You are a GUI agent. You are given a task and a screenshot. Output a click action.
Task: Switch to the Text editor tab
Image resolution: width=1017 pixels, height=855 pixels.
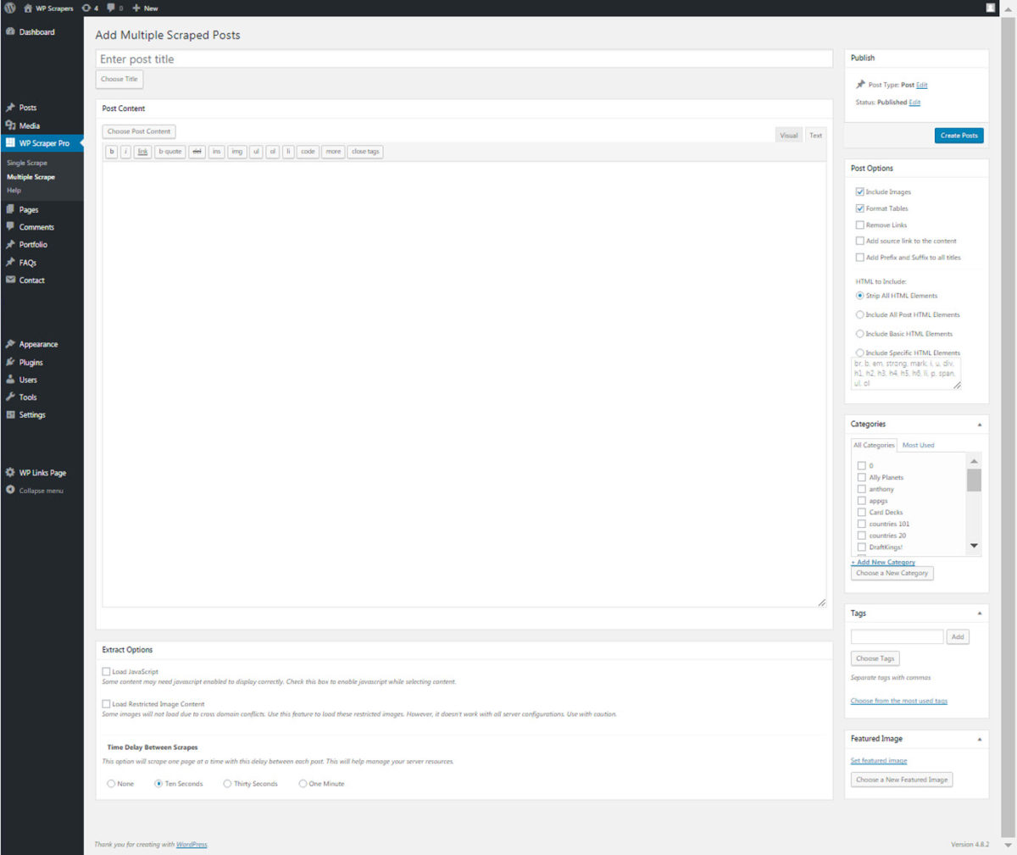point(814,135)
